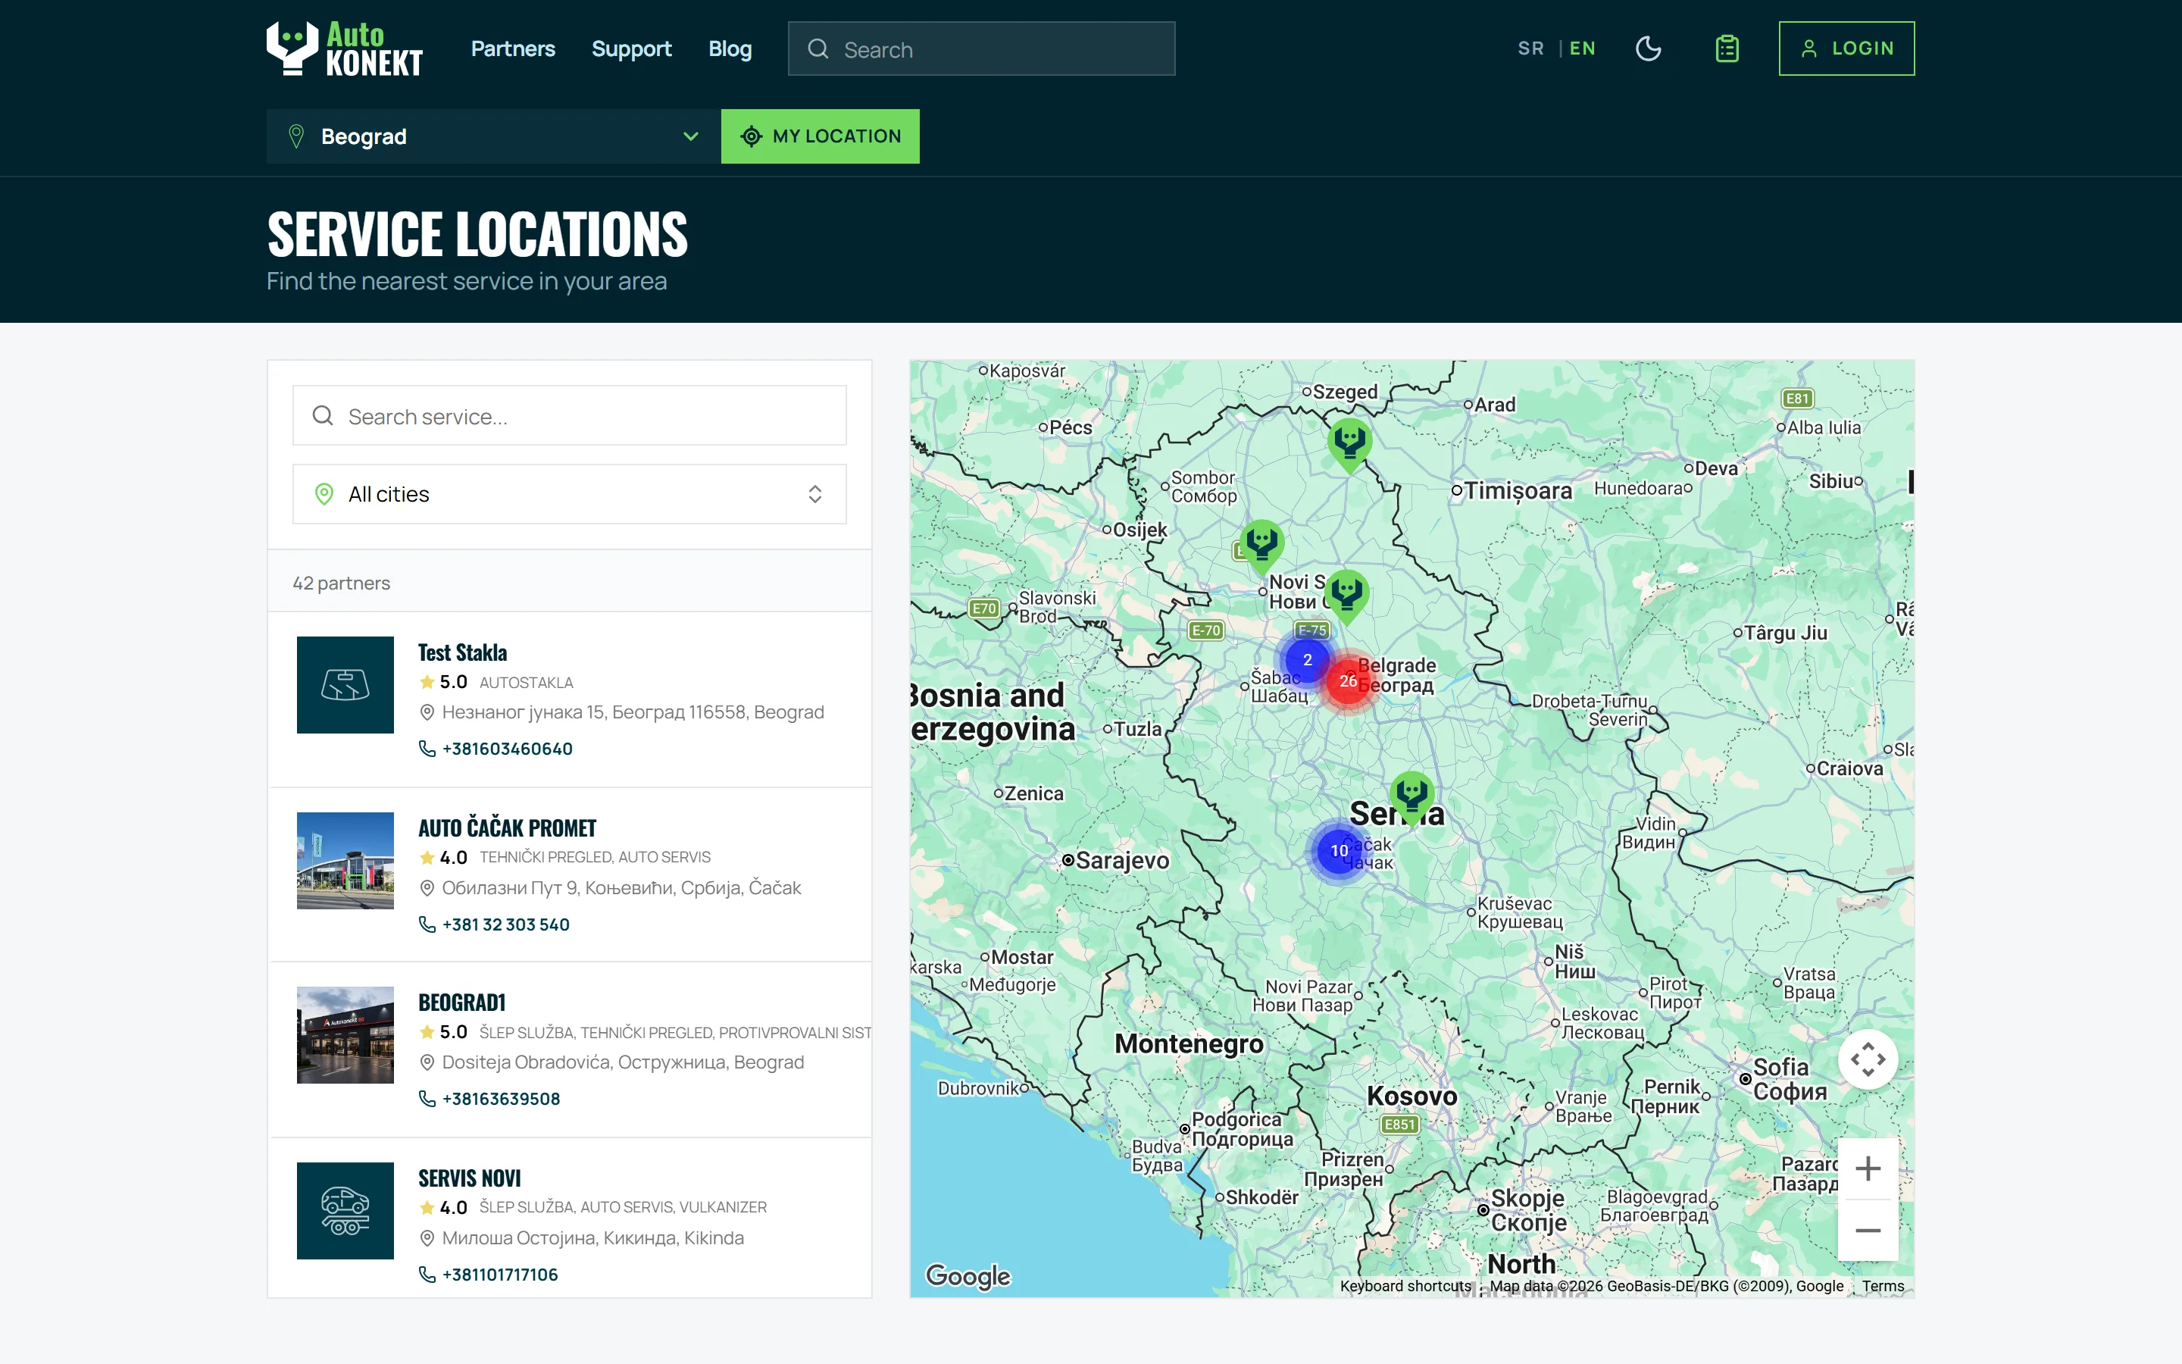Click the LOGIN button
Viewport: 2182px width, 1364px height.
tap(1846, 48)
